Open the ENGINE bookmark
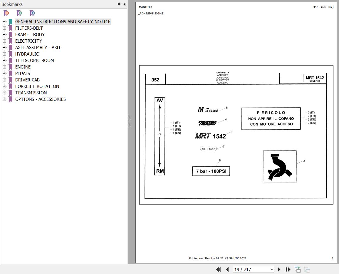The width and height of the screenshot is (339, 274). pos(23,67)
